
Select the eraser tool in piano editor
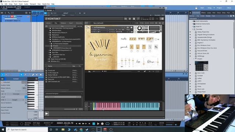tap(33, 75)
